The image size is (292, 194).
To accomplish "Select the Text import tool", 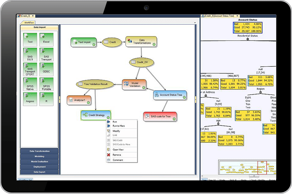I will tap(30, 39).
